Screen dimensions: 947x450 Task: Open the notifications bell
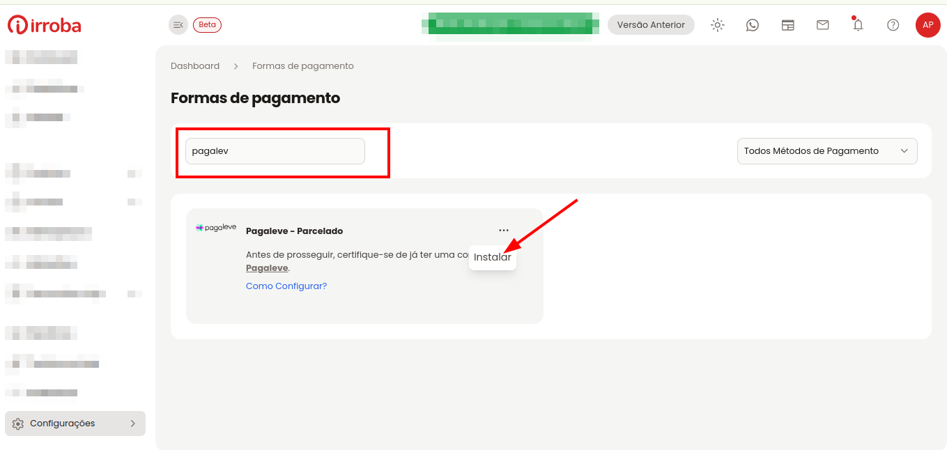(x=858, y=24)
